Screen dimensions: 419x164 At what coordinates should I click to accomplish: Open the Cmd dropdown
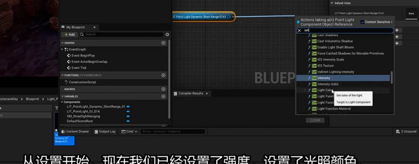tap(129, 132)
